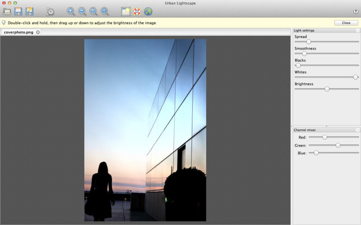The width and height of the screenshot is (361, 225).
Task: Close the Light settings panel
Action: (357, 31)
